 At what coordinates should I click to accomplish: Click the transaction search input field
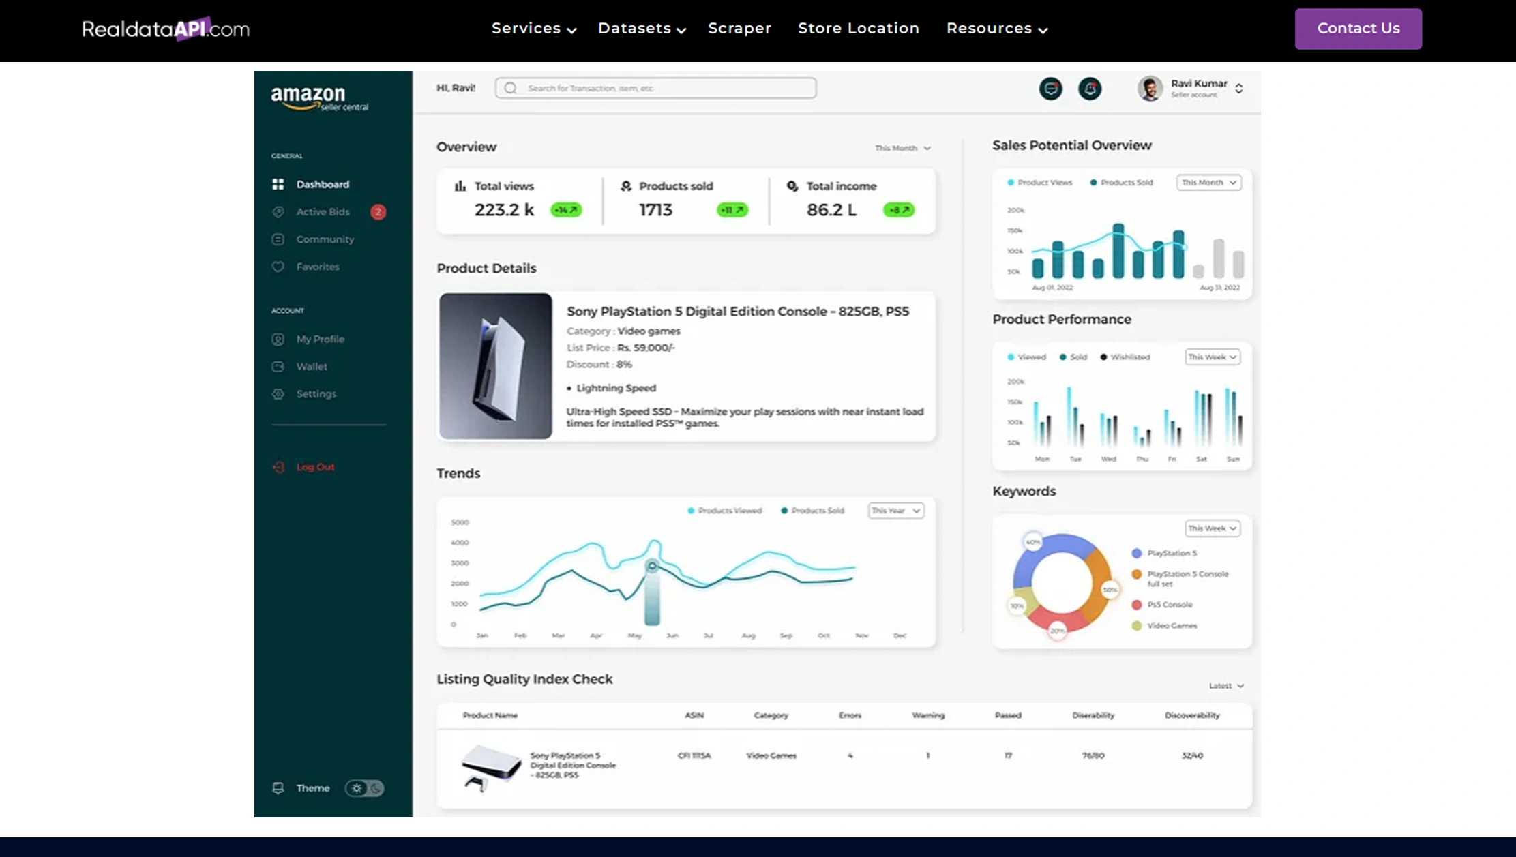(655, 88)
